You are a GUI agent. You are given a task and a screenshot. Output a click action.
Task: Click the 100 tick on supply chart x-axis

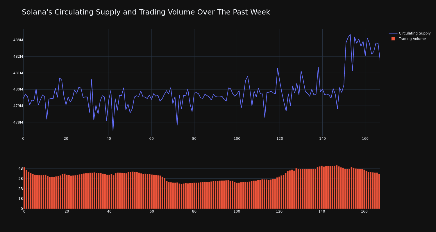(x=237, y=139)
